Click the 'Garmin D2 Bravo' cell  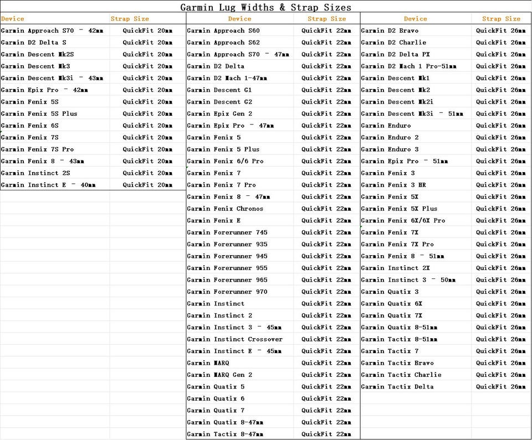tap(416, 30)
